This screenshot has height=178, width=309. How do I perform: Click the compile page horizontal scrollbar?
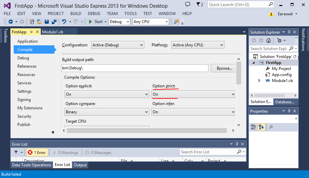(x=147, y=130)
